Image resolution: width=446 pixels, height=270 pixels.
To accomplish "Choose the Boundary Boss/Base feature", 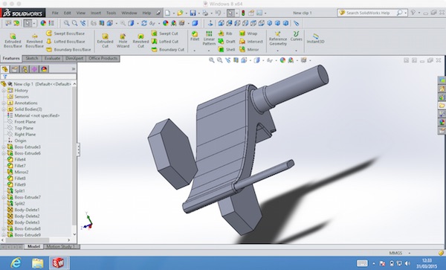I will (x=68, y=50).
